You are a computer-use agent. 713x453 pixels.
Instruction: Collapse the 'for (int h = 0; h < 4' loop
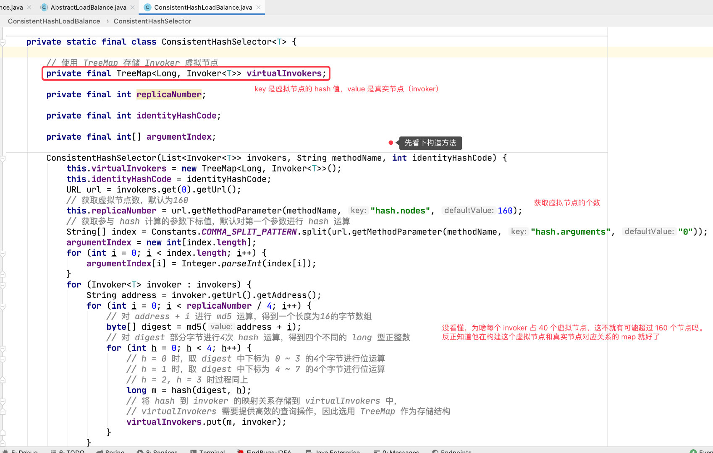point(3,349)
